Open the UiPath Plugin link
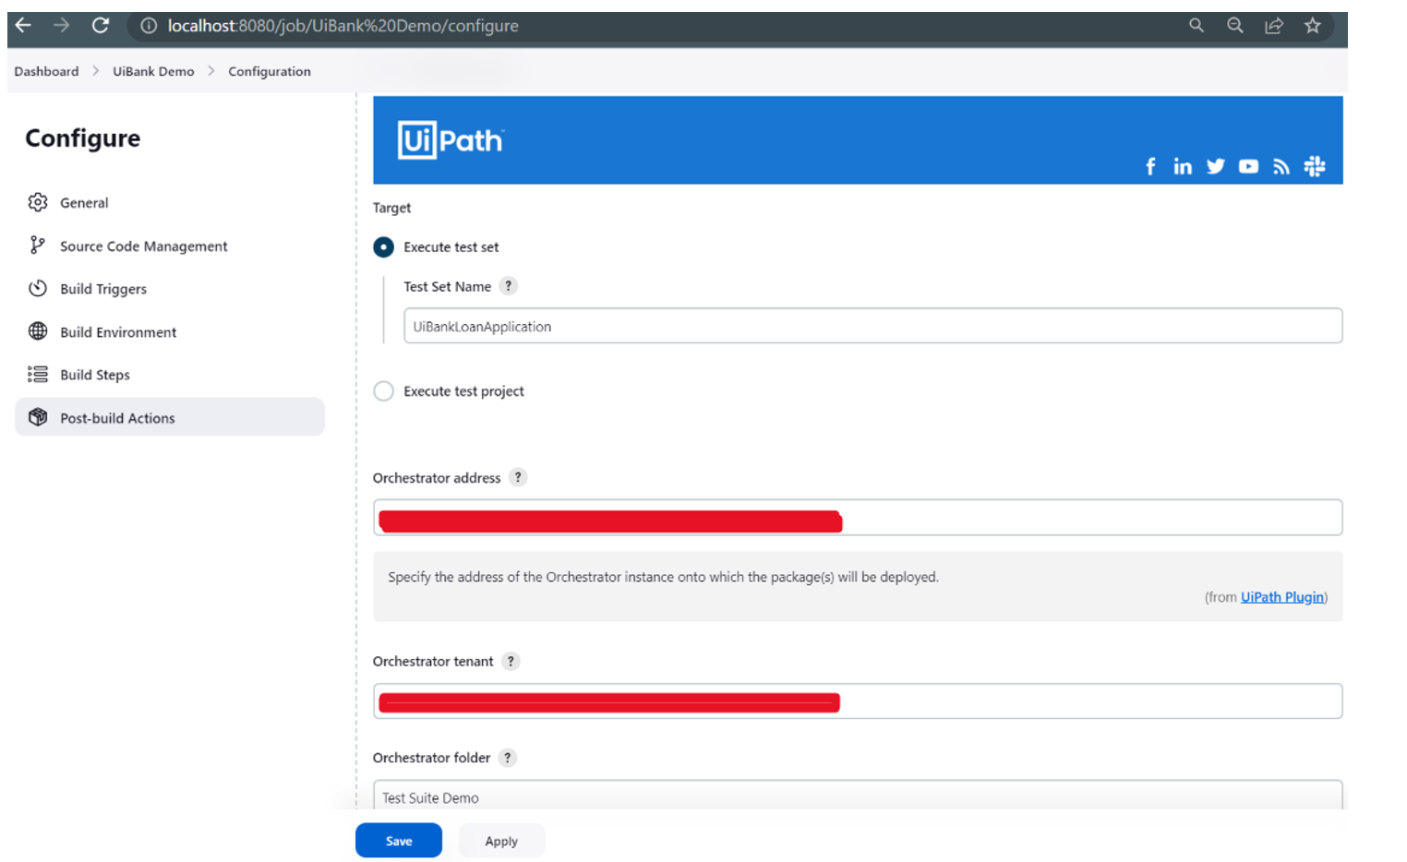 pyautogui.click(x=1282, y=597)
